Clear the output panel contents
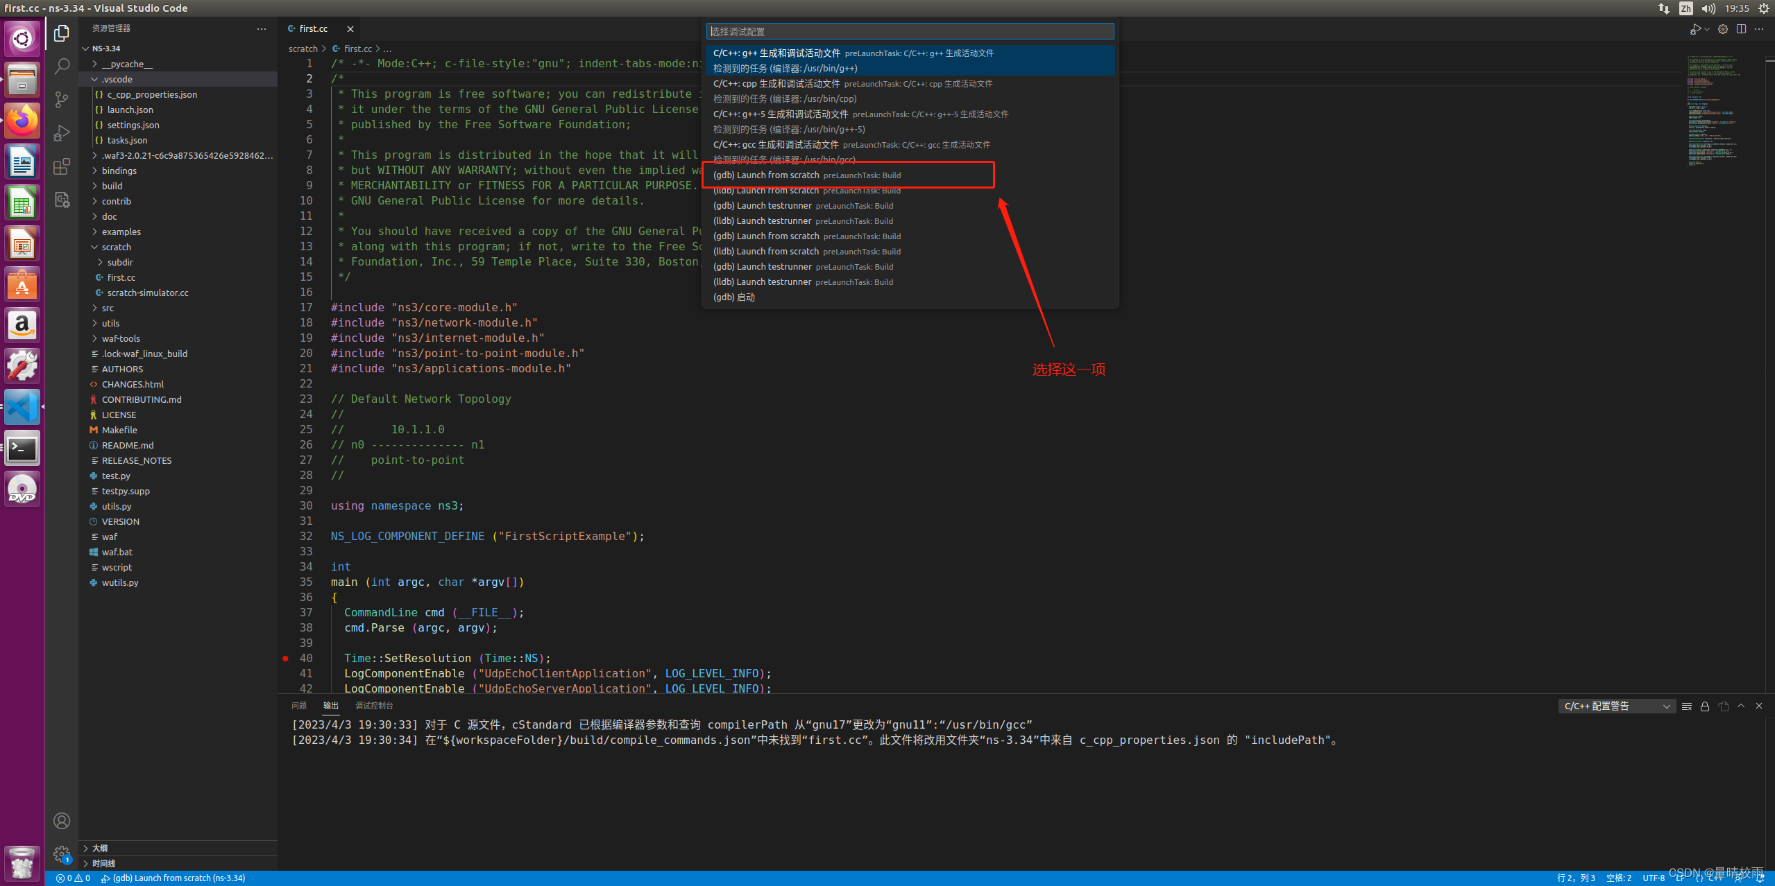1775x886 pixels. click(x=1687, y=706)
